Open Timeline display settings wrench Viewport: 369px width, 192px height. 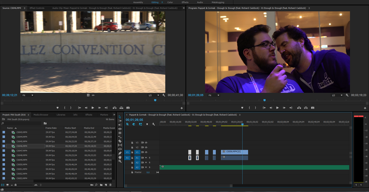pos(153,124)
